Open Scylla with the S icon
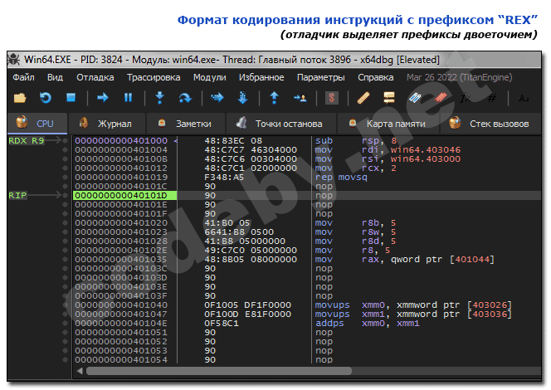The width and height of the screenshot is (551, 390). tap(332, 98)
